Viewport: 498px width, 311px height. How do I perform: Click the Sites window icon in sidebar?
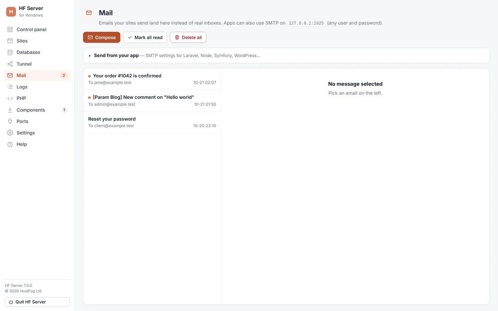(x=10, y=41)
